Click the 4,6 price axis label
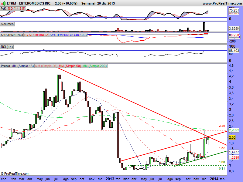Image resolution: width=243 pixels, height=182 pixels. tap(231, 66)
